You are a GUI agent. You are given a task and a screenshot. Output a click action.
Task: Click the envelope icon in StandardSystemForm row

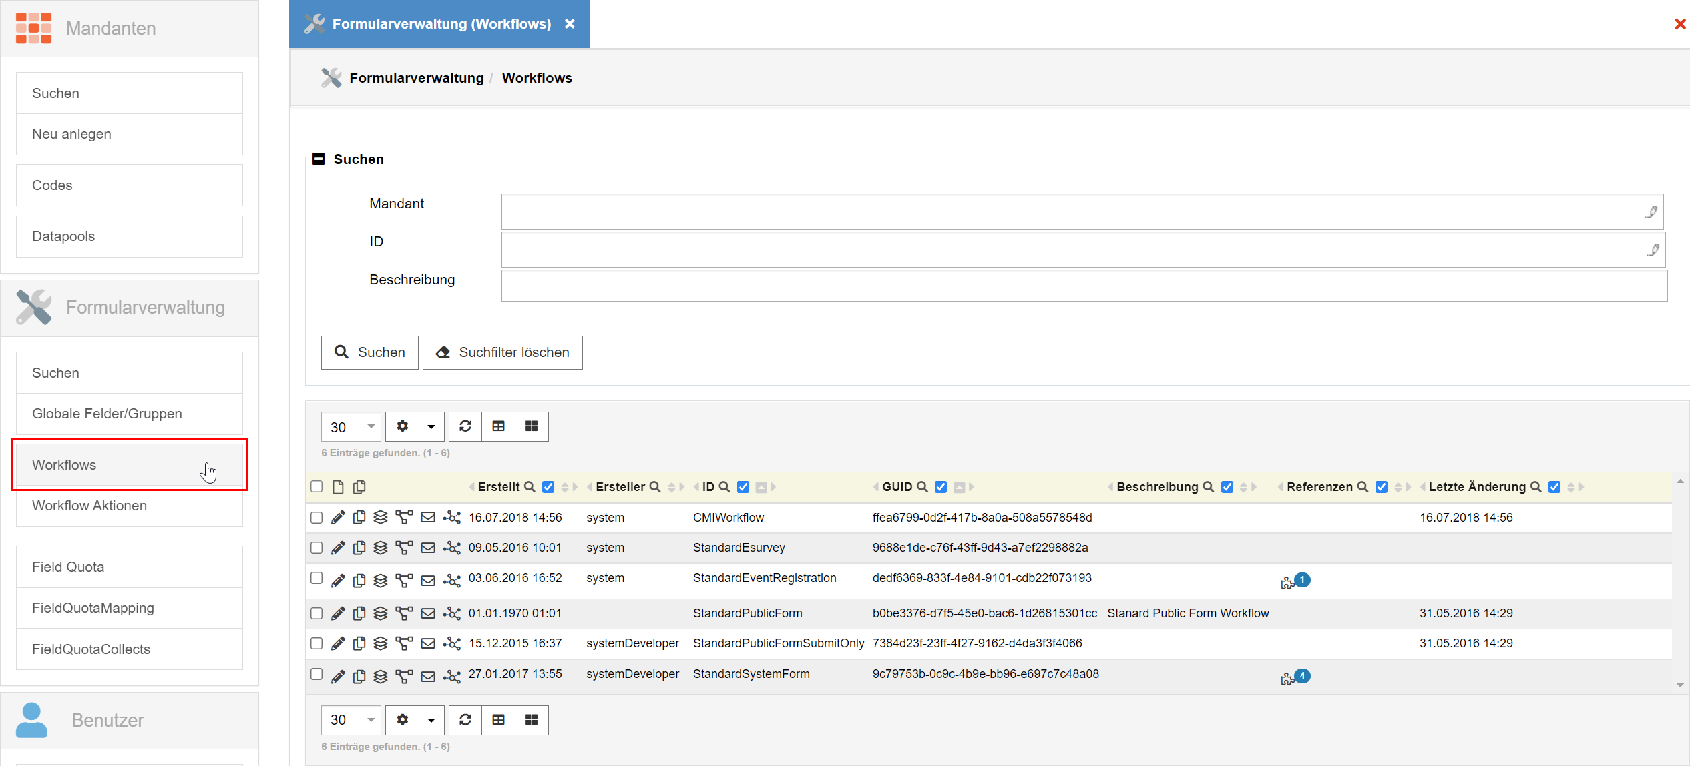pyautogui.click(x=428, y=677)
